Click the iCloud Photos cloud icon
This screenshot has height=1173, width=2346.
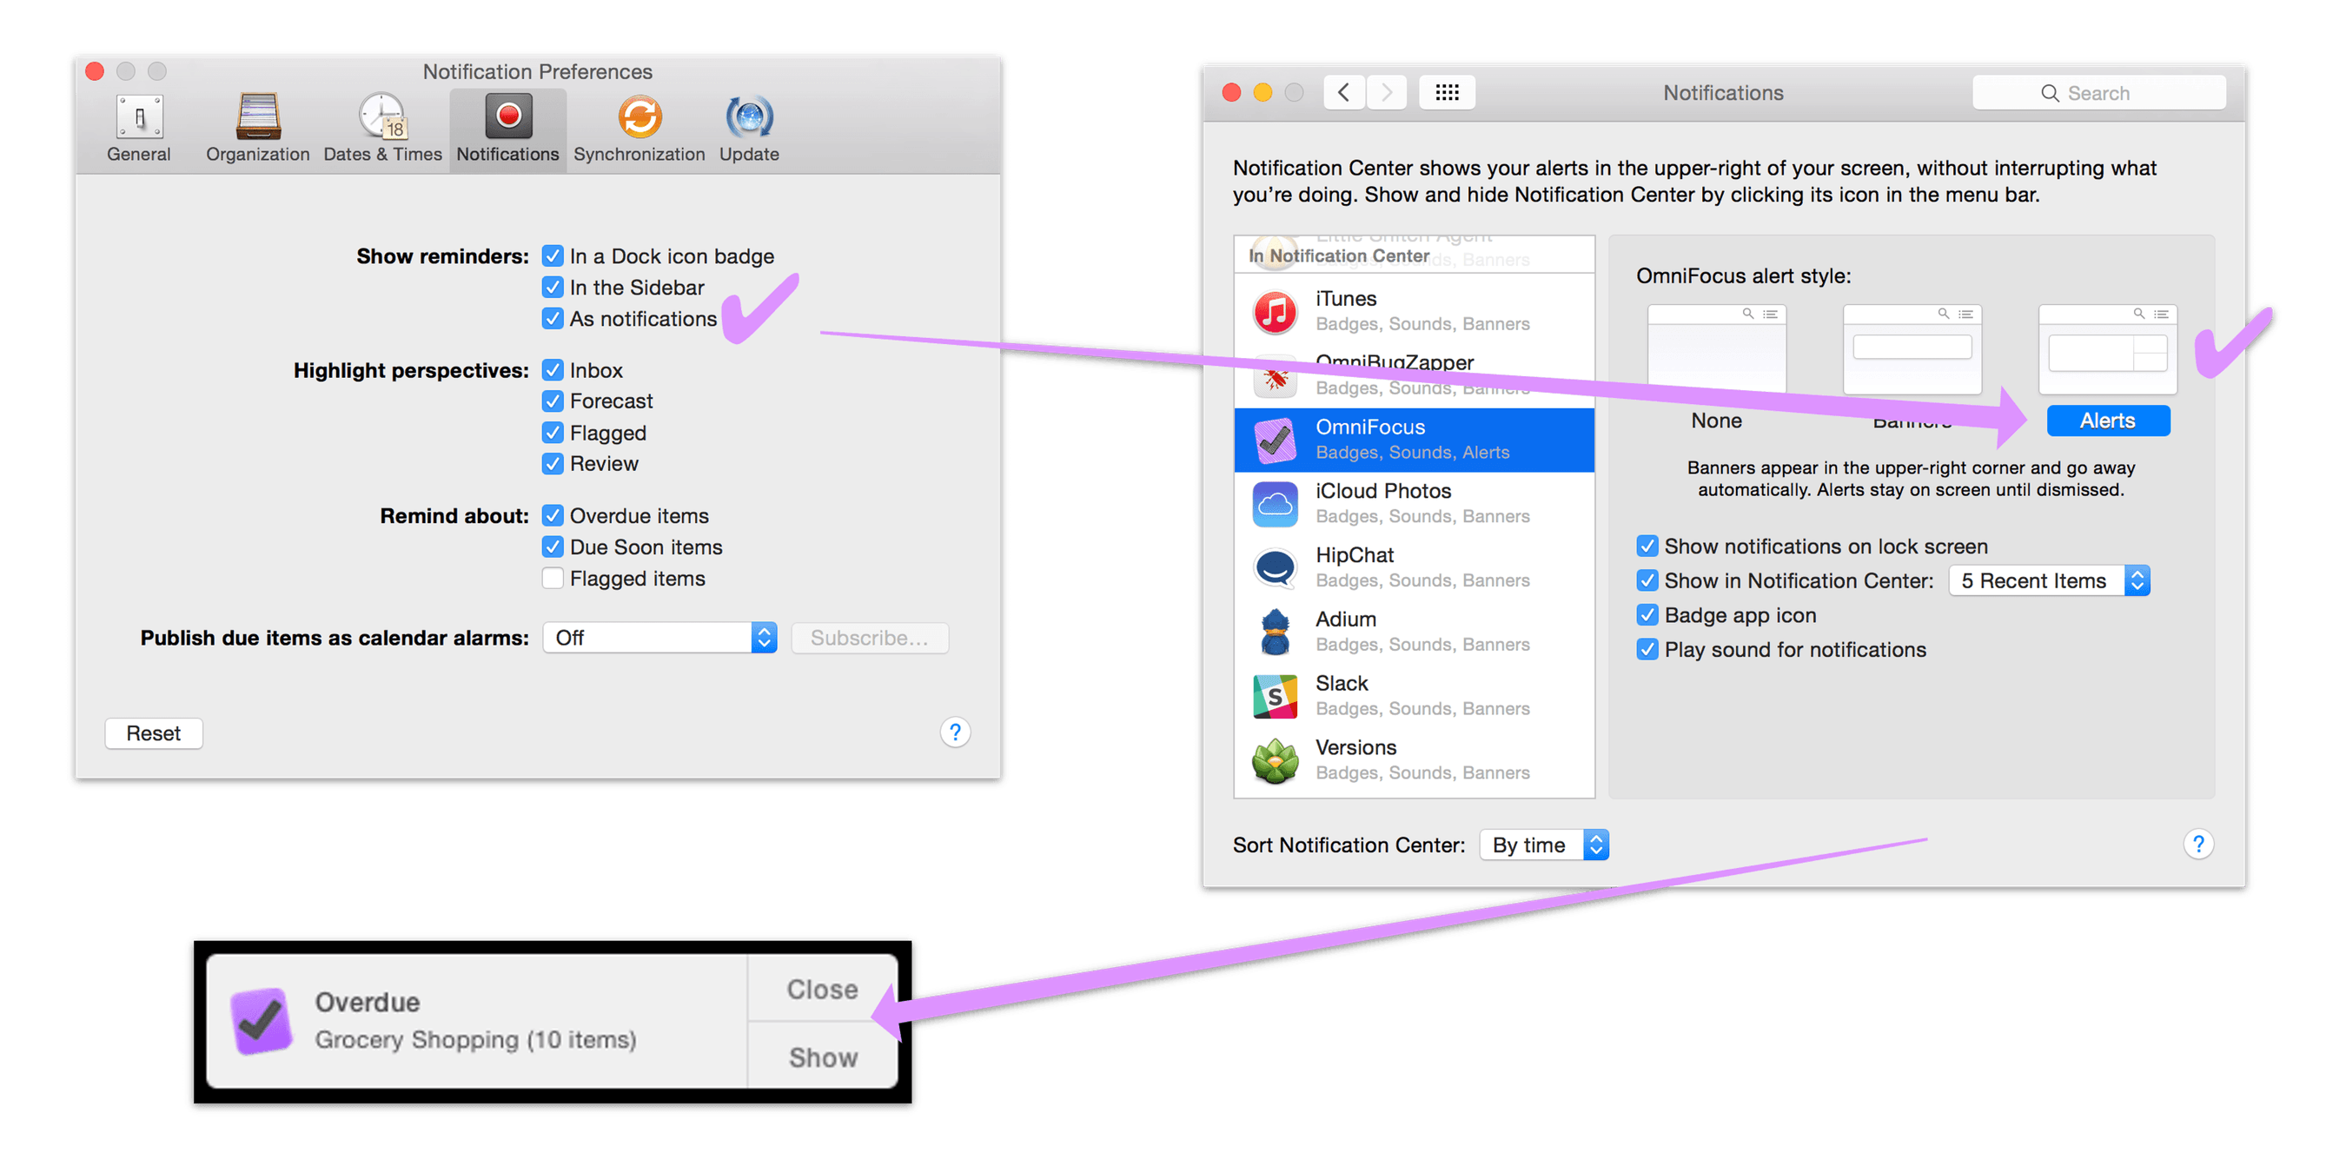coord(1275,504)
